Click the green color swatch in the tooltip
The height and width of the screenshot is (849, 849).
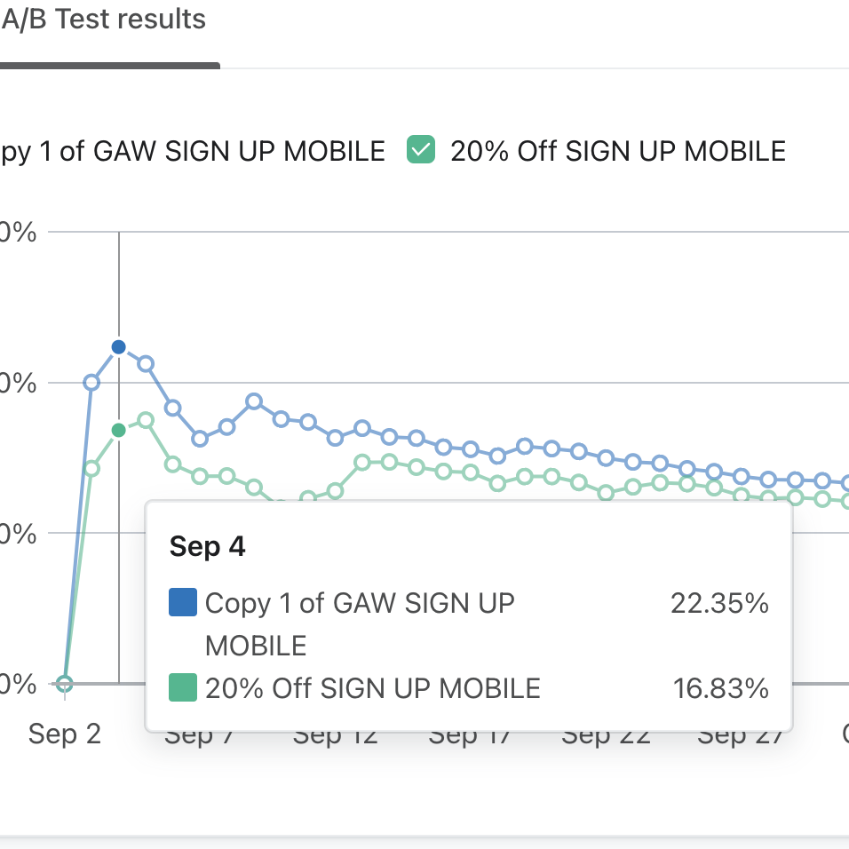pos(182,687)
